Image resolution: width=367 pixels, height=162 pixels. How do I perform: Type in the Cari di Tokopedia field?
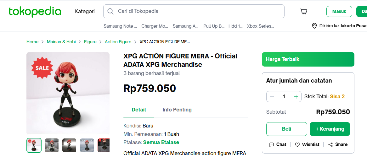(198, 11)
